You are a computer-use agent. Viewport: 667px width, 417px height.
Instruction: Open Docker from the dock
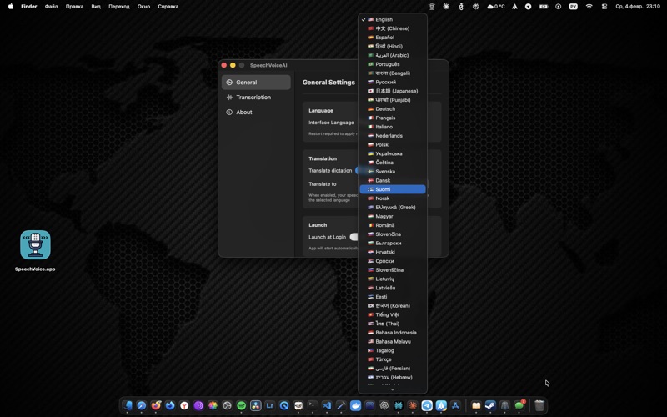[x=356, y=406]
